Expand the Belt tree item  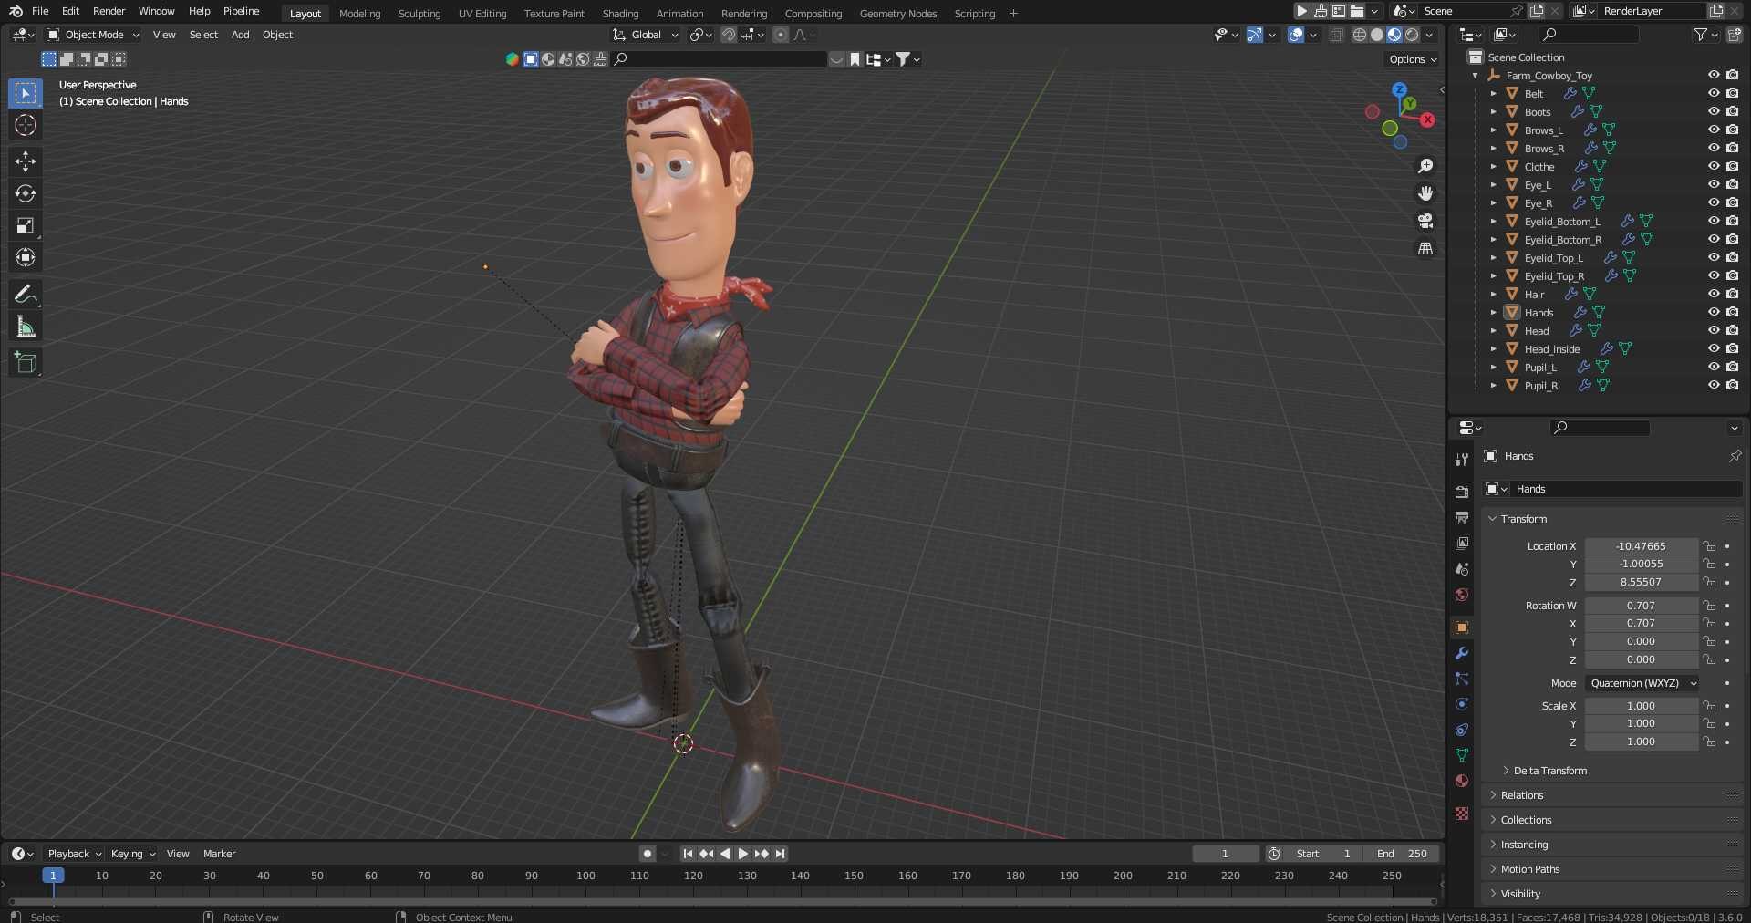tap(1493, 94)
